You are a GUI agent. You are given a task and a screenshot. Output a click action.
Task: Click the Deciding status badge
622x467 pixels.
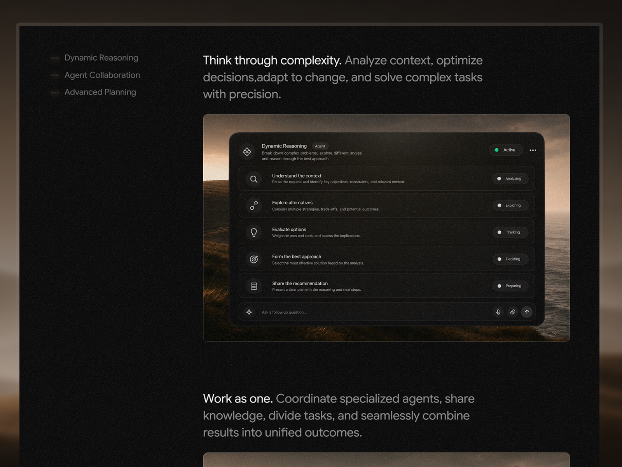click(510, 259)
